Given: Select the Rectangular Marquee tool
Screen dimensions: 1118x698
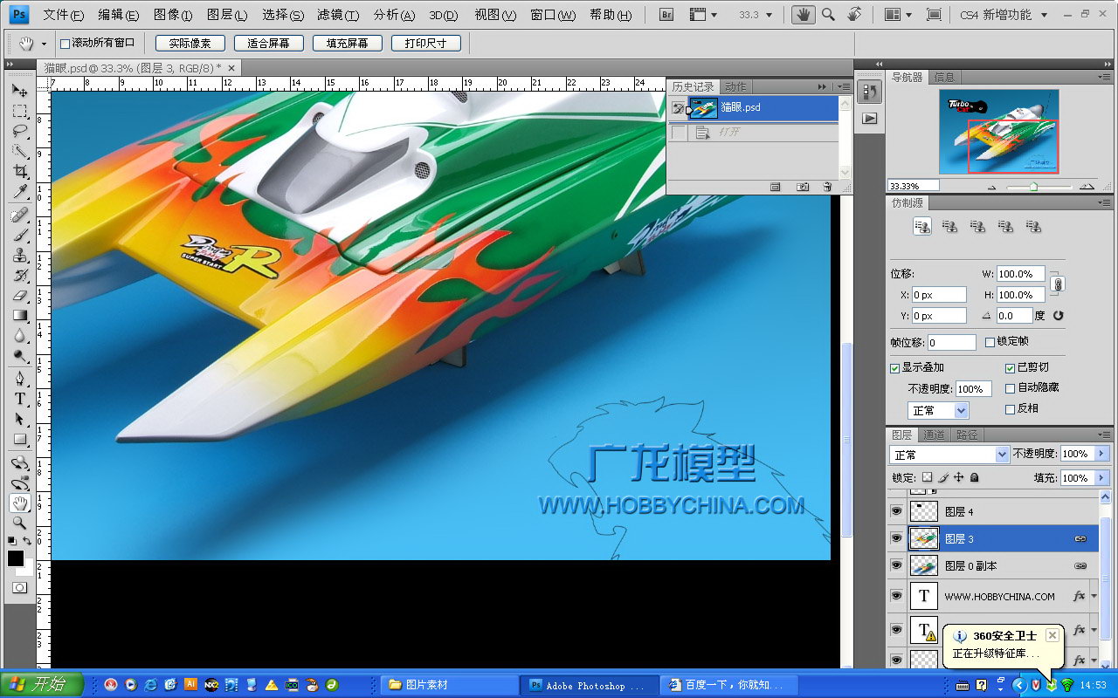Looking at the screenshot, I should [x=19, y=112].
